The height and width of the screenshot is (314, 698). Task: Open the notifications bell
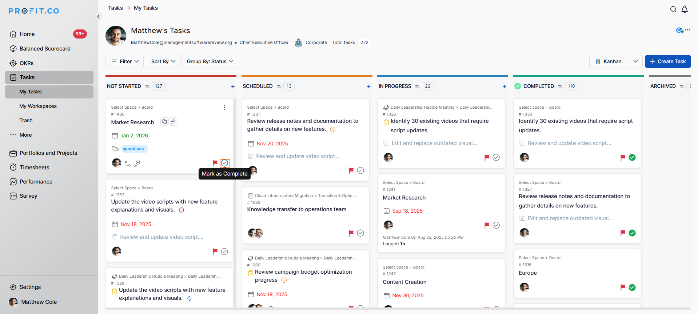click(x=685, y=9)
